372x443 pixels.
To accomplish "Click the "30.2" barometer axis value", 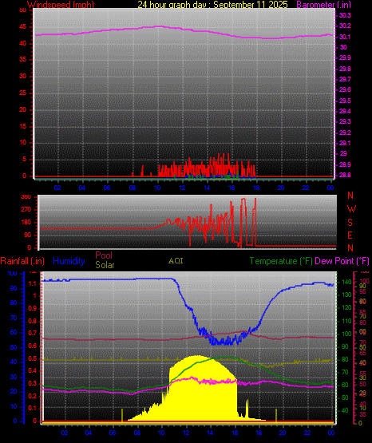I will tap(345, 26).
